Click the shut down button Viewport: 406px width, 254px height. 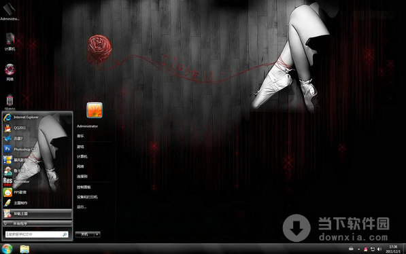click(85, 234)
